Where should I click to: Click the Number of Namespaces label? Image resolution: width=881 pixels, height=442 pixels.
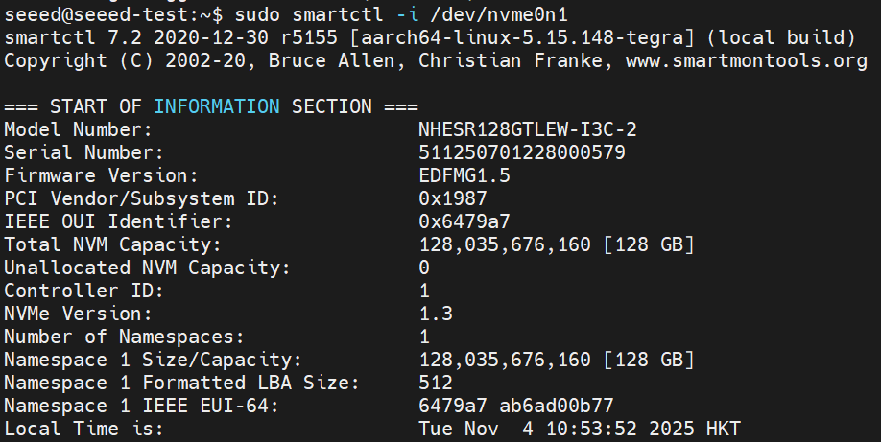click(124, 337)
